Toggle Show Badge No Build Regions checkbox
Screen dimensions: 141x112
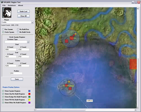[3, 97]
